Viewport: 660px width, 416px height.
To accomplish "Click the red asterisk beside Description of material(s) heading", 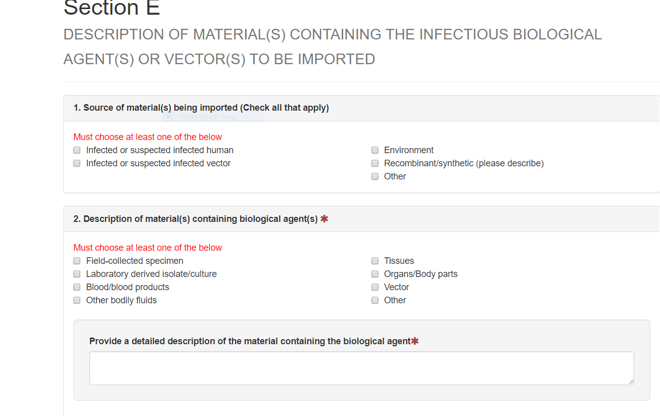I will click(x=324, y=219).
